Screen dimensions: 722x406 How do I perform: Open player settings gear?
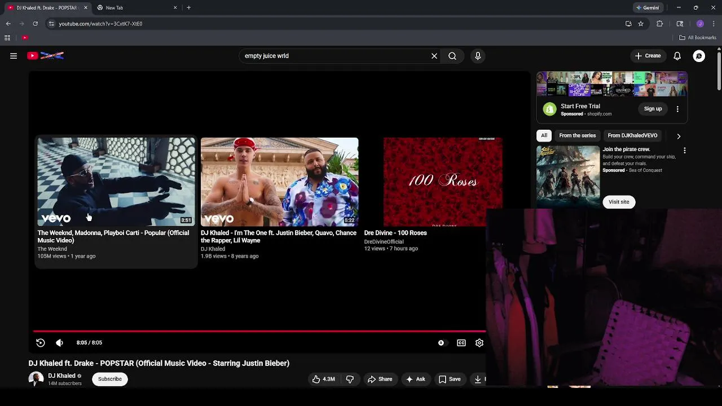click(x=479, y=343)
